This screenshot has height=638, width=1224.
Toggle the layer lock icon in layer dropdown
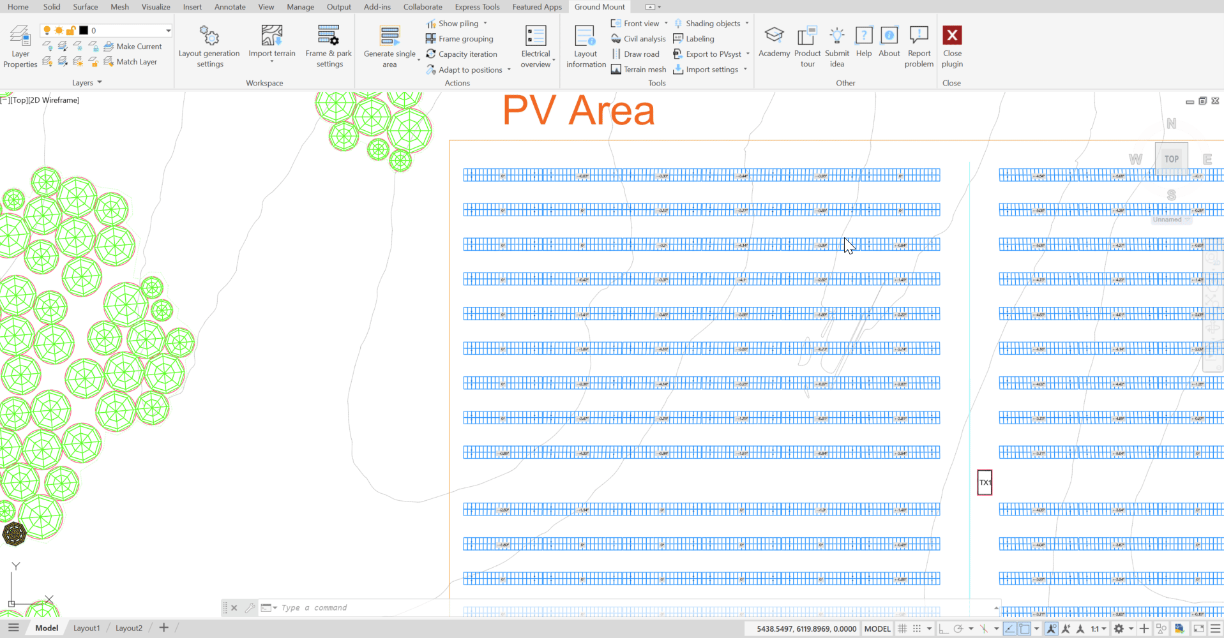(x=71, y=31)
